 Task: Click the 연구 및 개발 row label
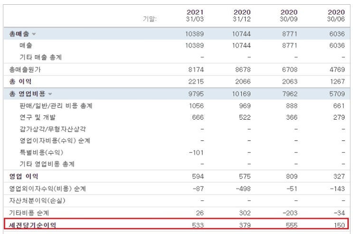[38, 117]
